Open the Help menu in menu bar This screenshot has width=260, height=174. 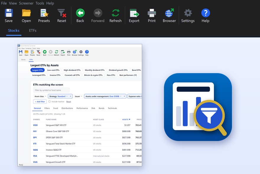(50, 3)
